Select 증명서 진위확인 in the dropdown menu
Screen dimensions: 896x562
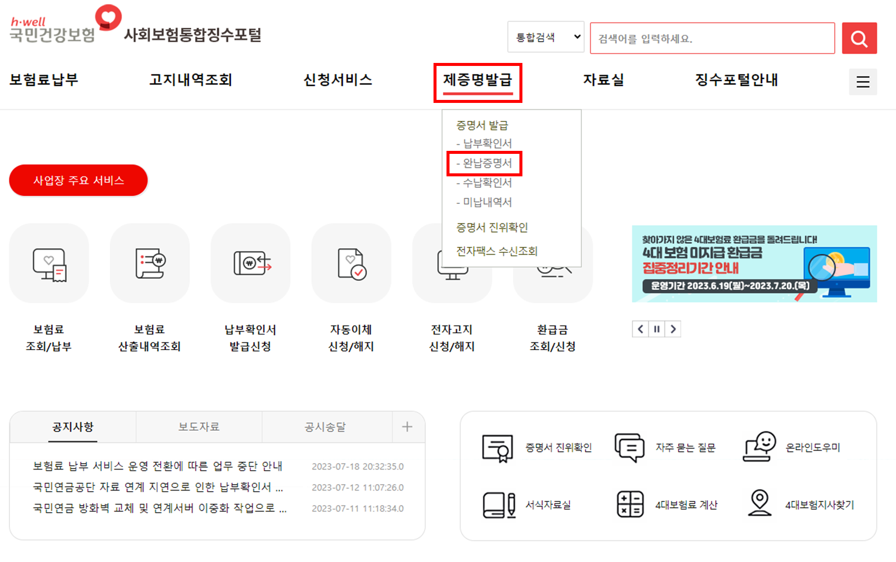(492, 228)
